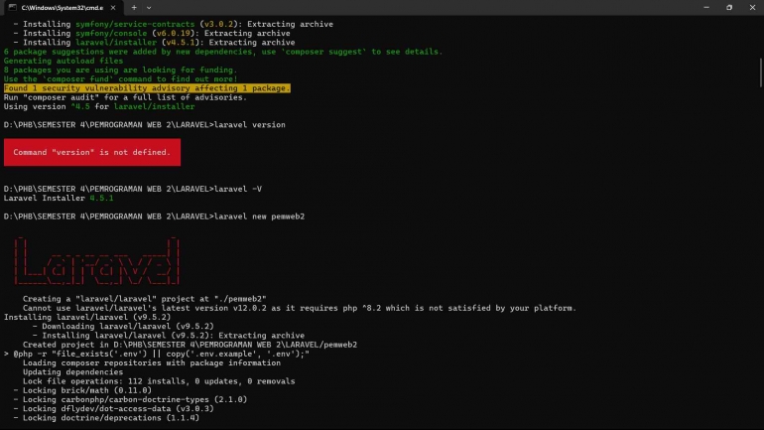Click the 'Creating a "laravel/laravel" project' line
This screenshot has height=430, width=764.
144,299
